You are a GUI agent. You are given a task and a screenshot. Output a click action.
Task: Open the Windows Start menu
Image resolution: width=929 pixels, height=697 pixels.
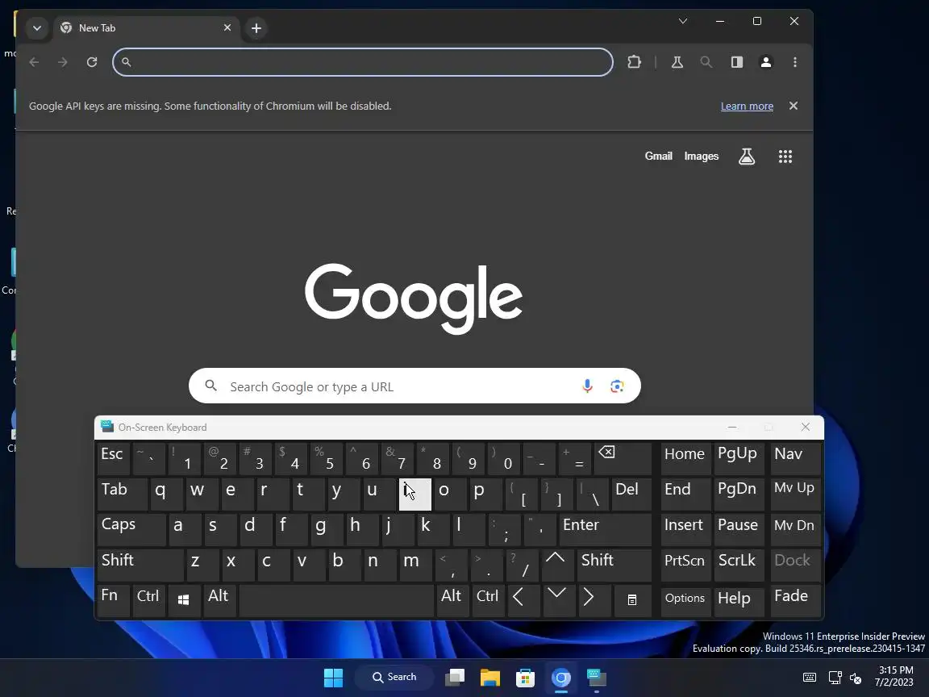[x=334, y=678]
